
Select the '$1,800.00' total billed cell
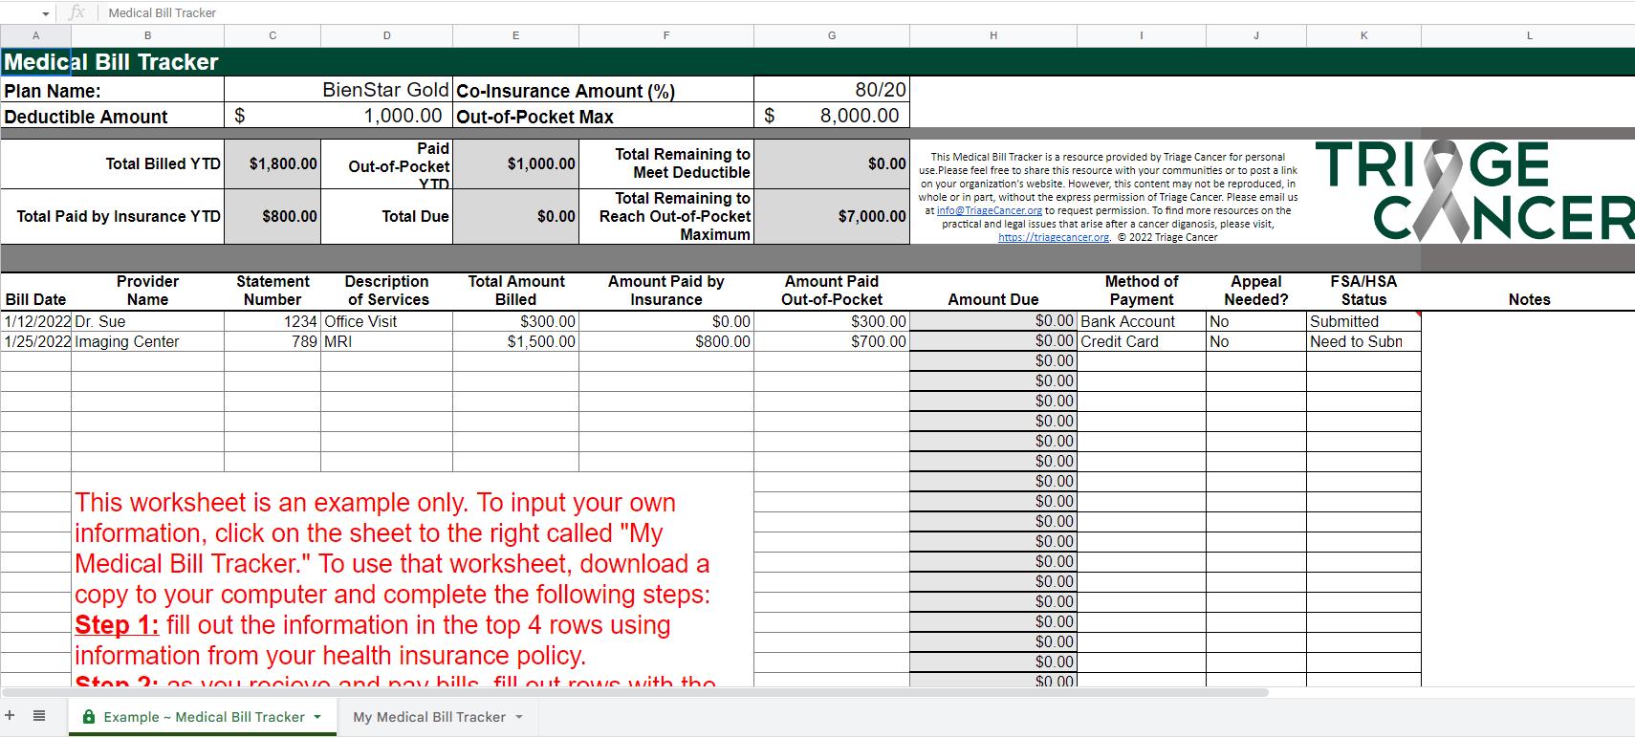[x=272, y=164]
